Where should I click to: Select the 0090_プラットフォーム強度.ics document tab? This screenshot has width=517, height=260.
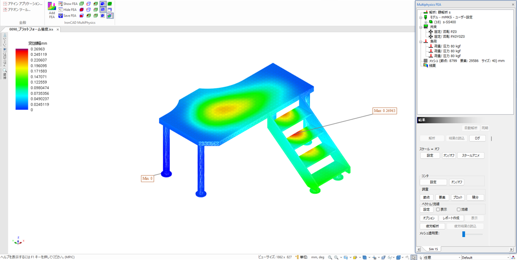31,30
